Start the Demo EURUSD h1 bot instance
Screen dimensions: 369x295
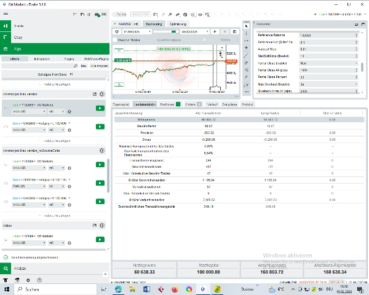pos(100,183)
